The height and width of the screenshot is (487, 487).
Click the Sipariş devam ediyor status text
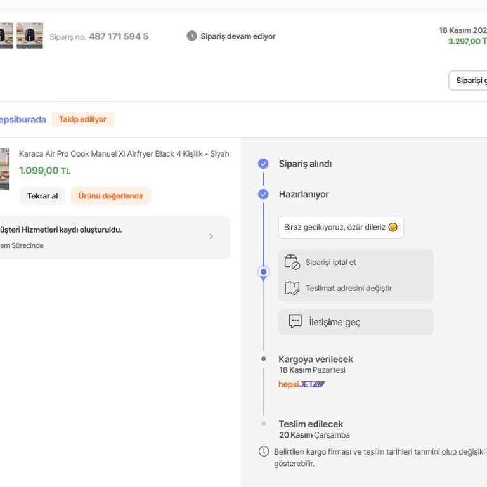pos(238,36)
